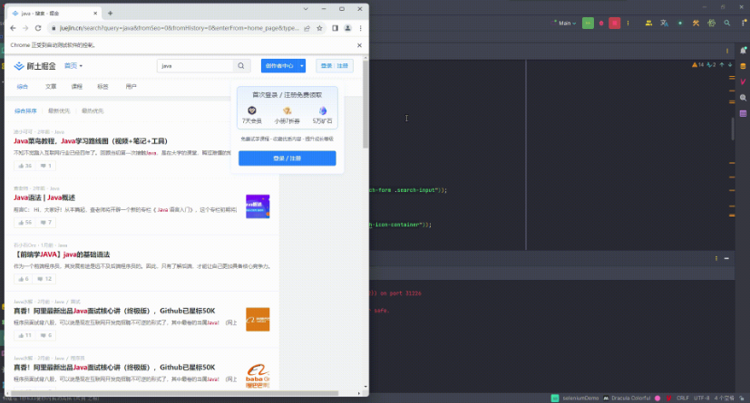Screen dimensions: 750x403
Task: Click Dracula Colorful theme in status bar
Action: click(630, 398)
